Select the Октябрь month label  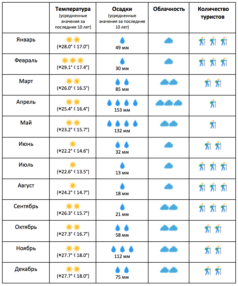[26, 227]
